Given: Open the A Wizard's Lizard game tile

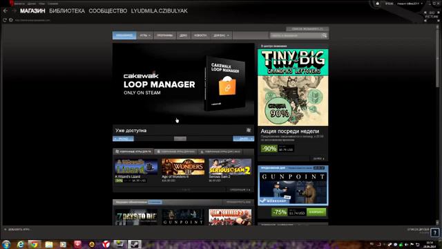Looking at the screenshot, I should 136,170.
